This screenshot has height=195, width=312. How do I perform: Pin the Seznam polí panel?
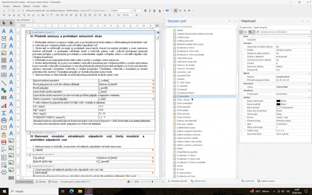[x=229, y=21]
